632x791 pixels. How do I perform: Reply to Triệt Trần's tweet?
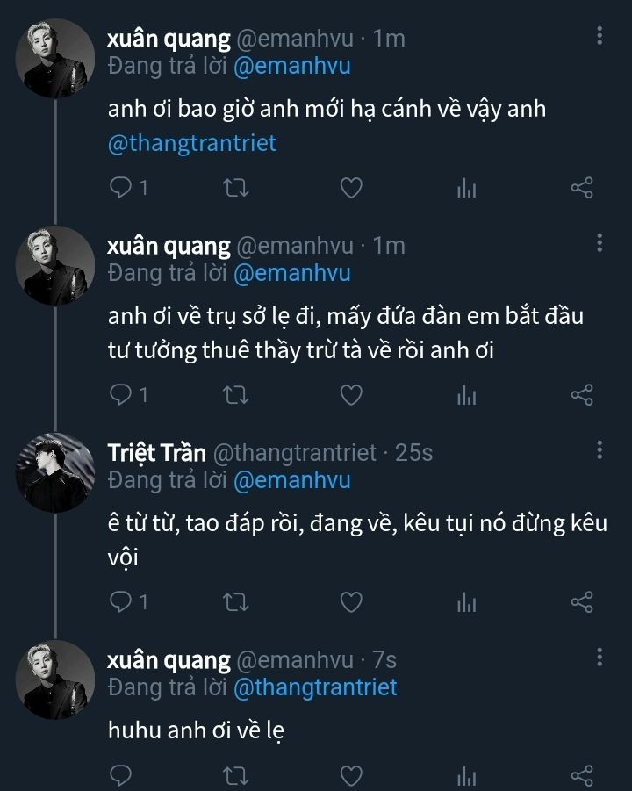pyautogui.click(x=121, y=602)
